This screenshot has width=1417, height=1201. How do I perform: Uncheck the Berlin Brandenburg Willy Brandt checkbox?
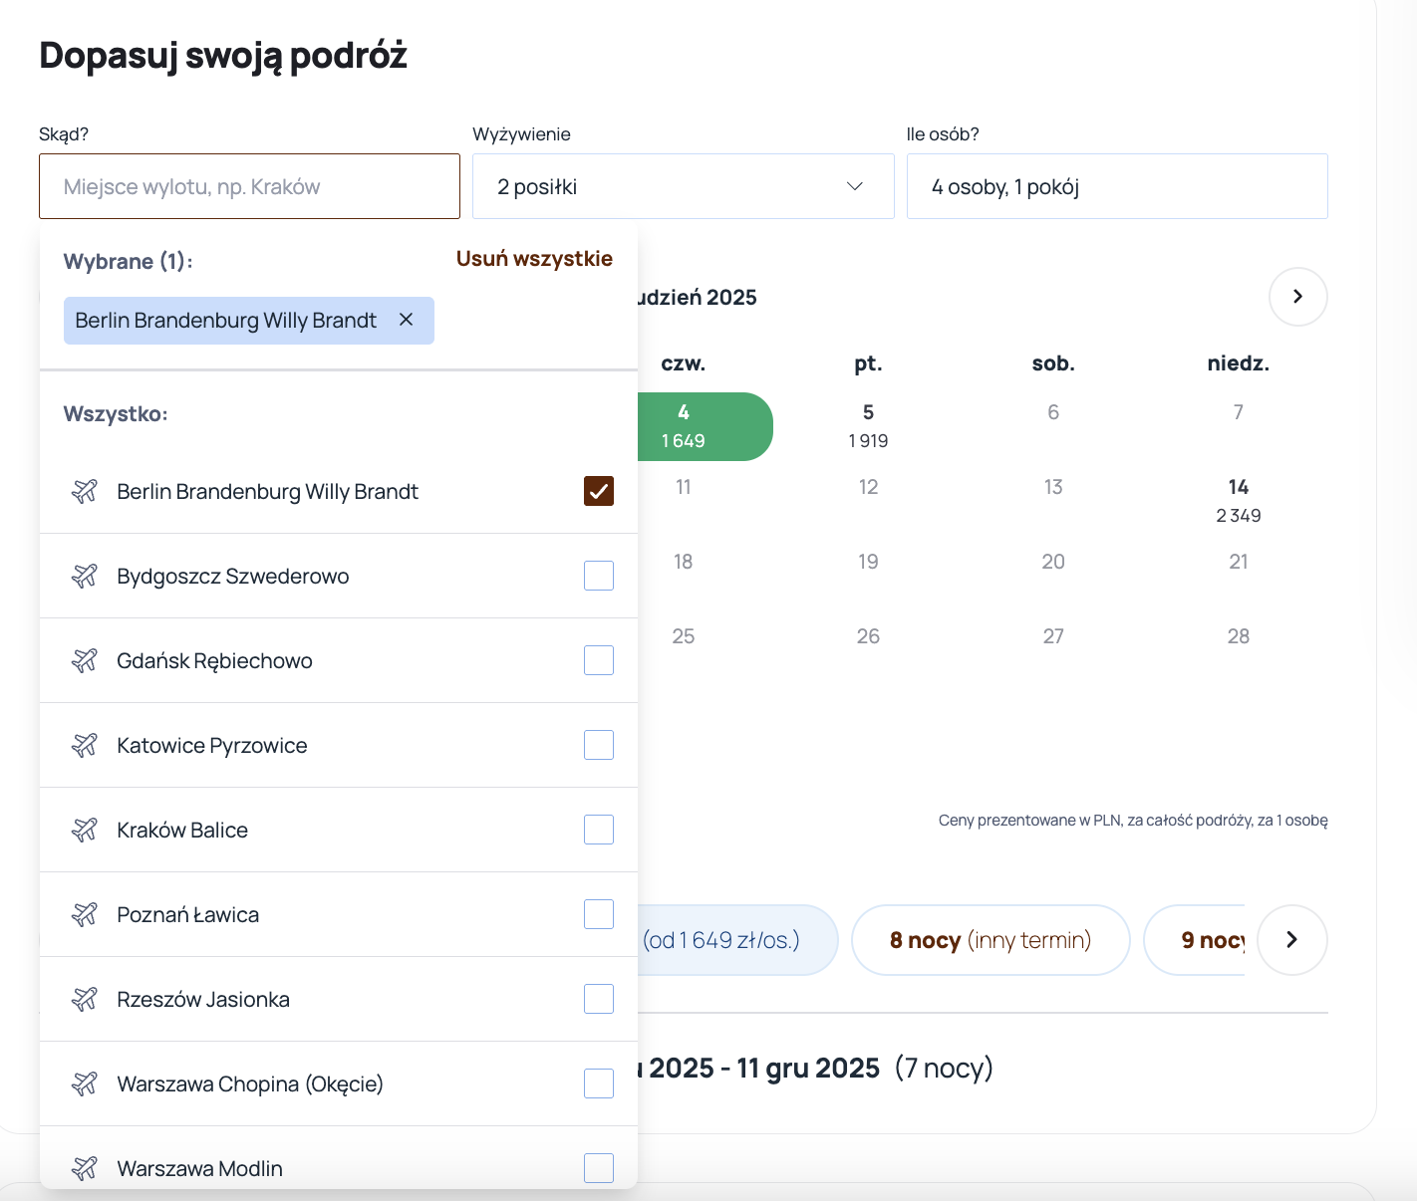[599, 491]
